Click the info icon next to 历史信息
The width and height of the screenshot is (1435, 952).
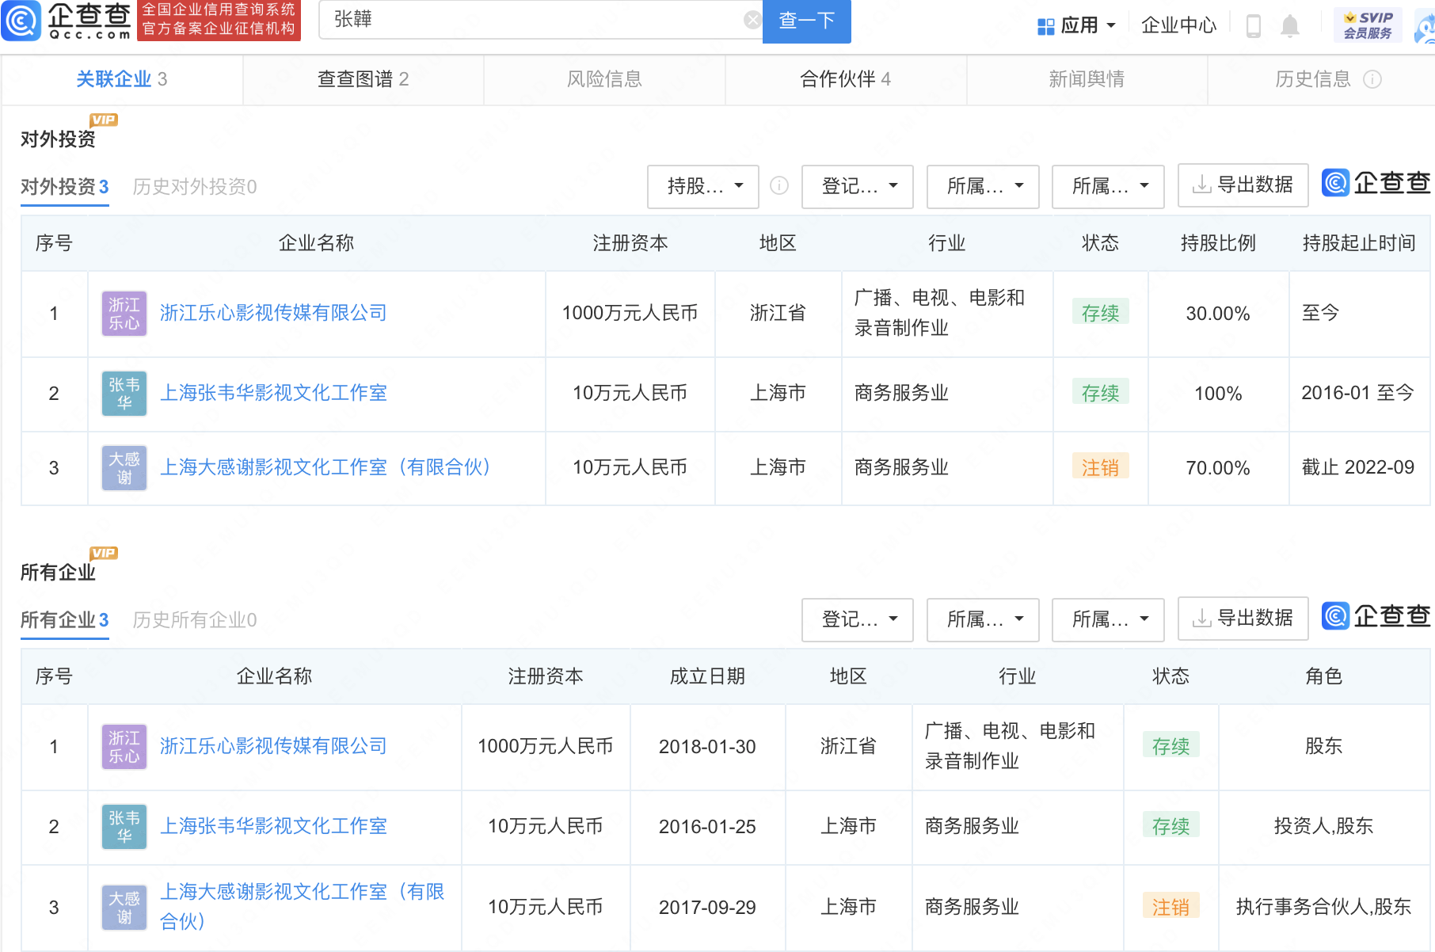click(1376, 79)
